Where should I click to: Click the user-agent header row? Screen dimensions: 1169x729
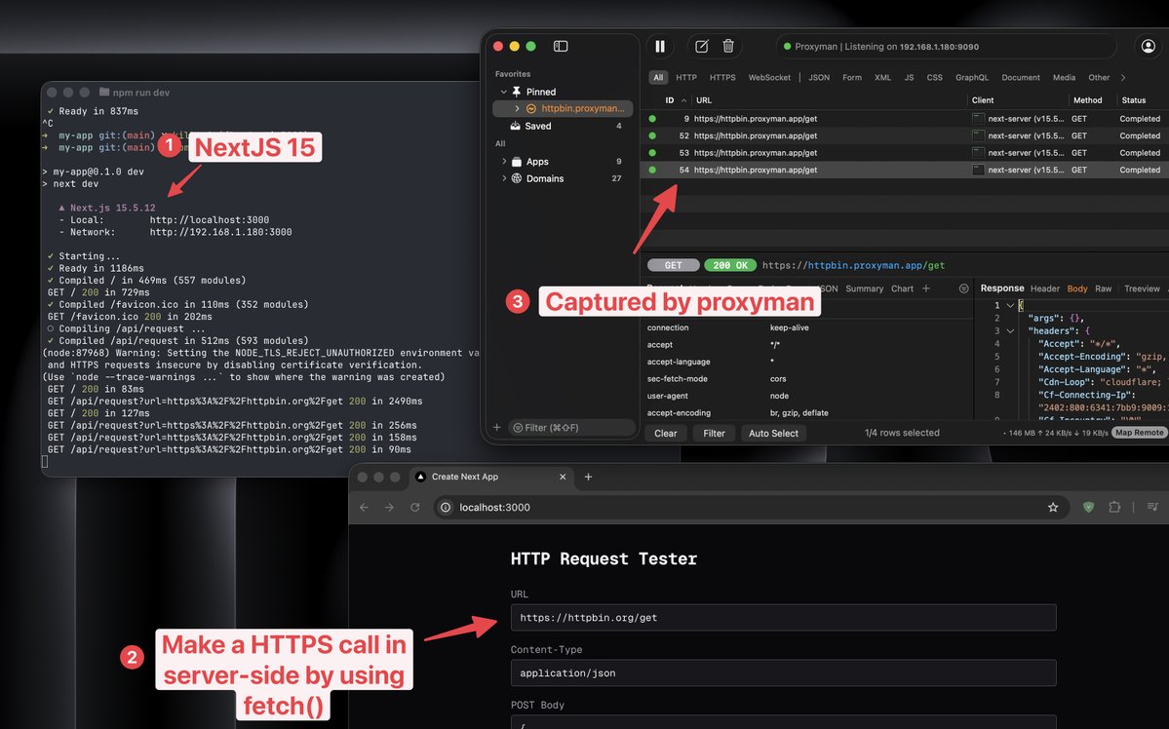807,396
